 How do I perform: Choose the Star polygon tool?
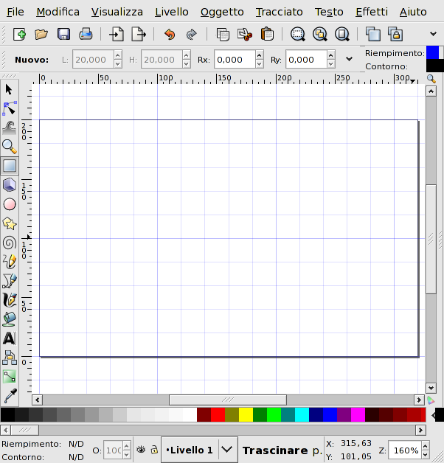[x=10, y=223]
